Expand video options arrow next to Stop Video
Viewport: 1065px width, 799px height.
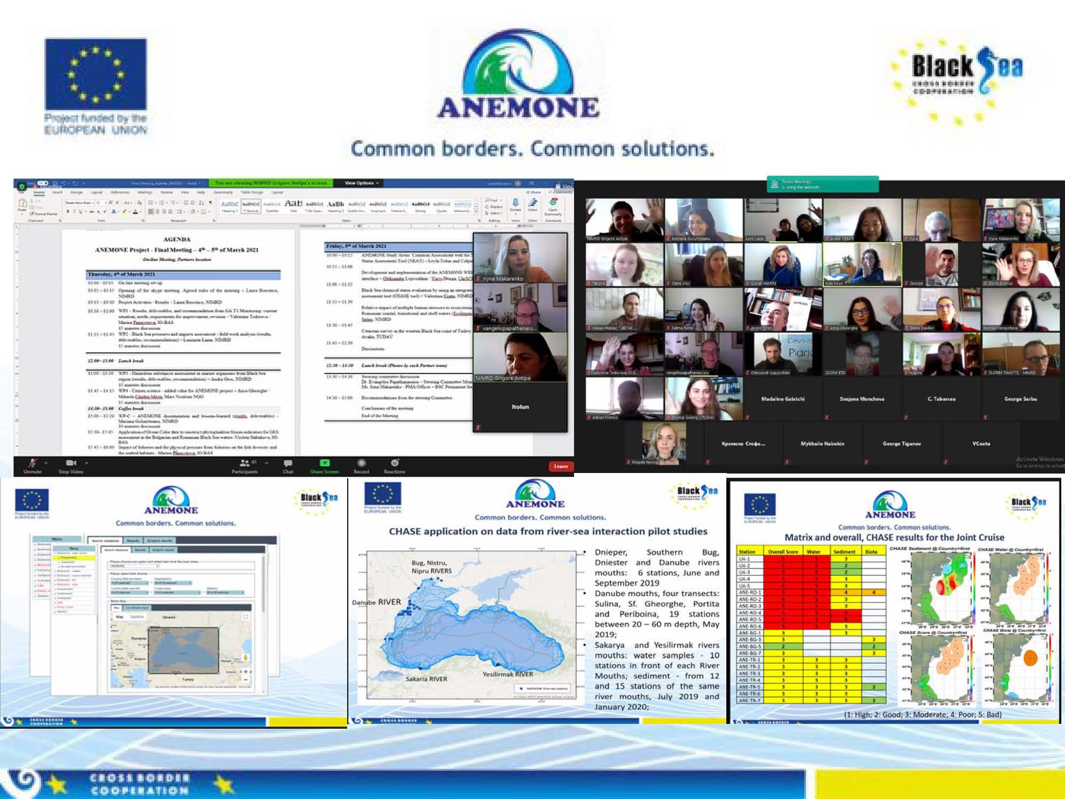86,462
